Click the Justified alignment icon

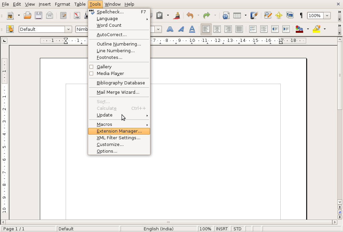pyautogui.click(x=239, y=29)
